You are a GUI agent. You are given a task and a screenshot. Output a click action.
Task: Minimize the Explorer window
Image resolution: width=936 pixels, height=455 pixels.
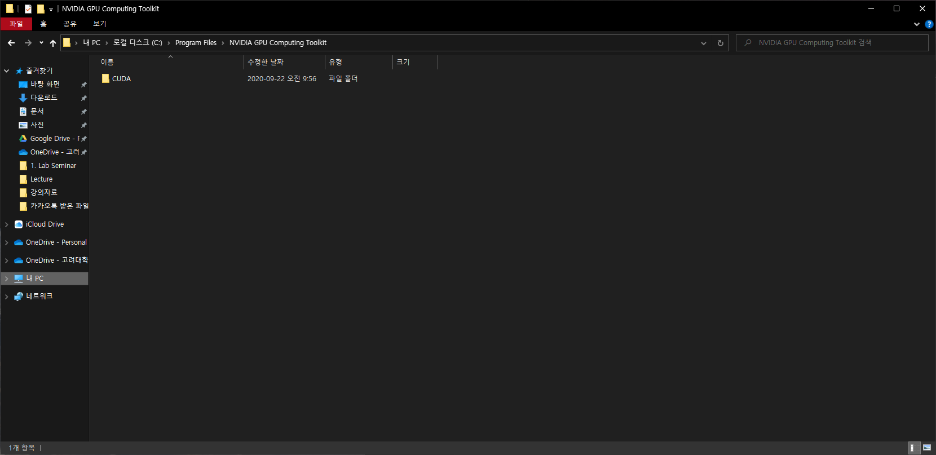click(871, 8)
